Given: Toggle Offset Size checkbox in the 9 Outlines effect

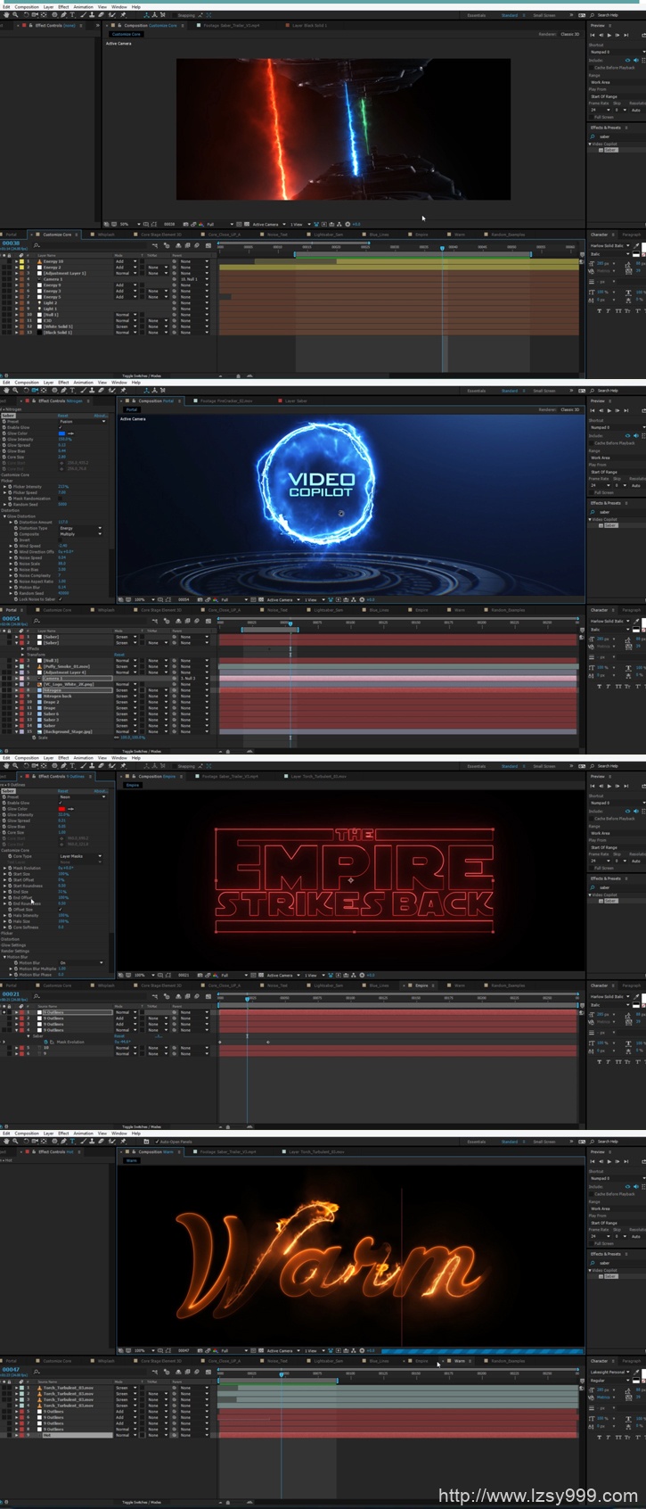Looking at the screenshot, I should (x=61, y=910).
